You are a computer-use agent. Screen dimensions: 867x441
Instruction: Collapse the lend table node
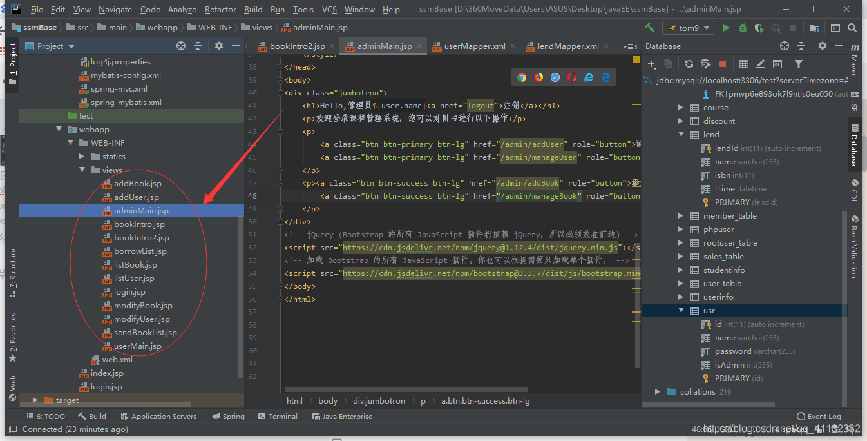pos(681,135)
